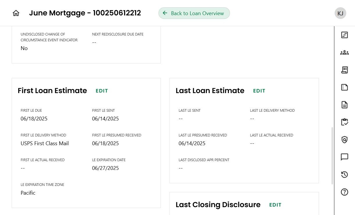Open the chat bubble comments icon
The image size is (355, 215).
point(344,157)
